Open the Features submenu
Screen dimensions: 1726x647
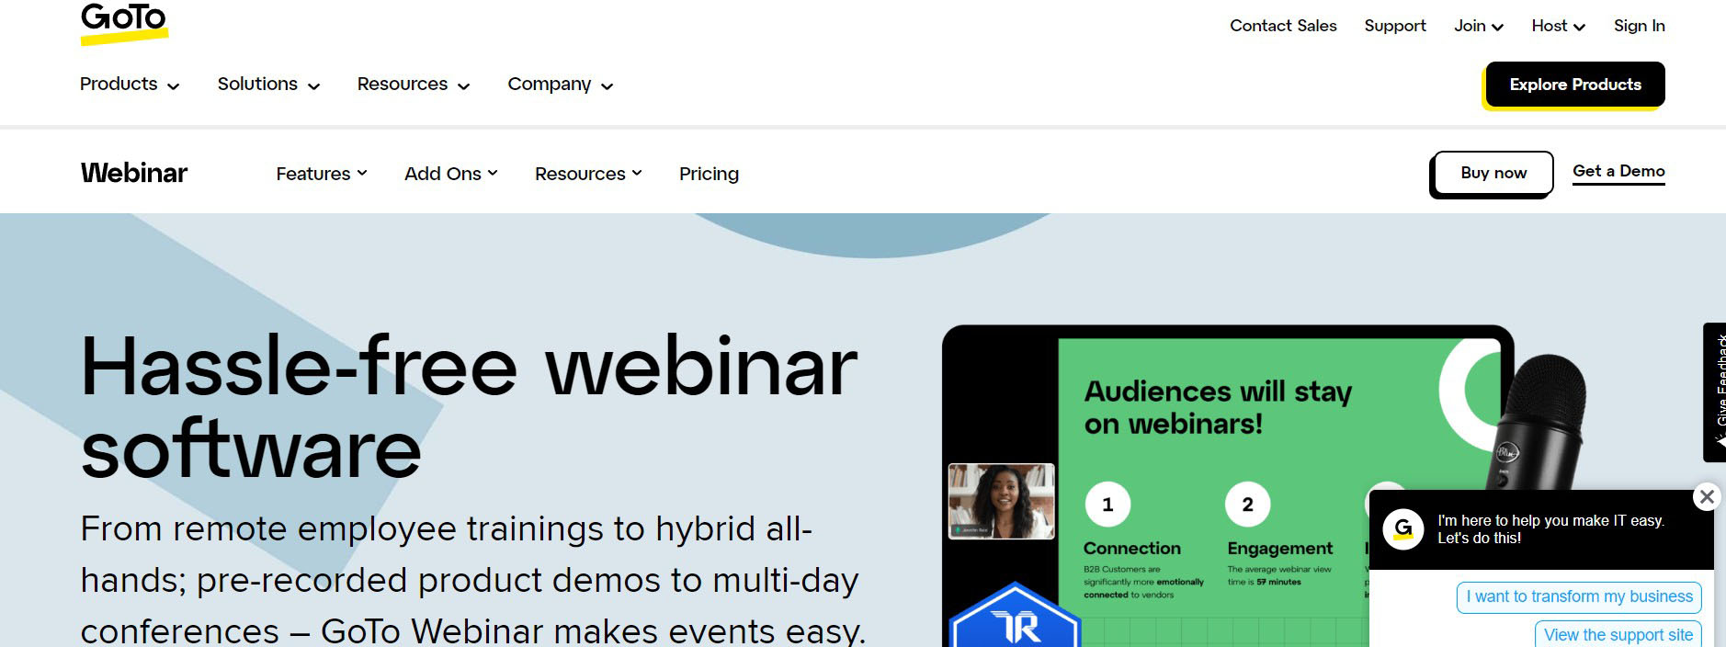[322, 174]
